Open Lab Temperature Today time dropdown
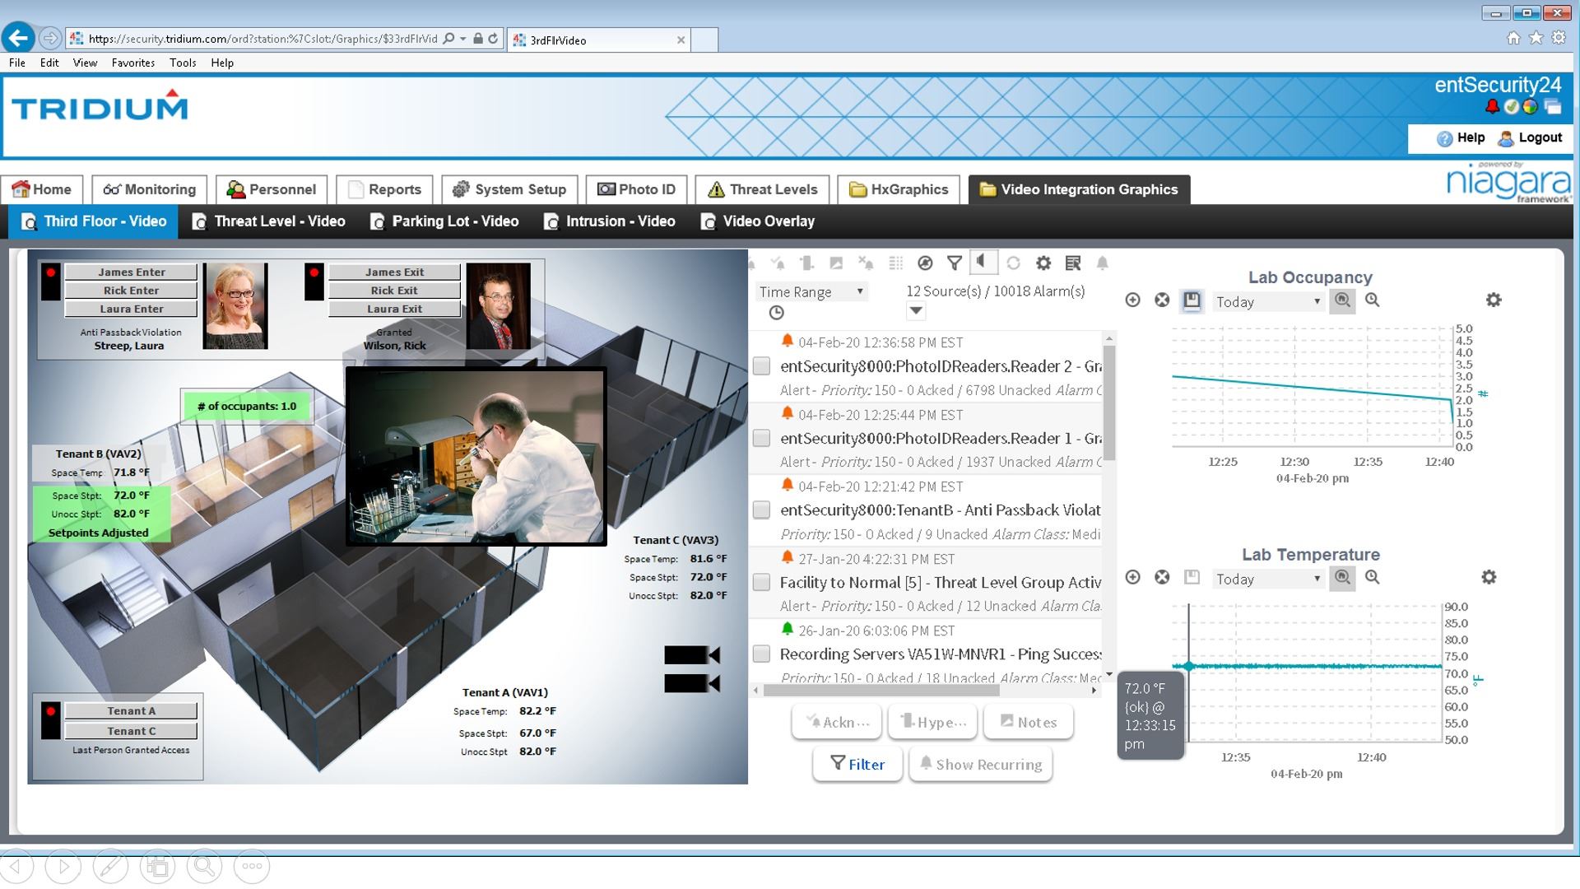The image size is (1580, 889). point(1268,579)
